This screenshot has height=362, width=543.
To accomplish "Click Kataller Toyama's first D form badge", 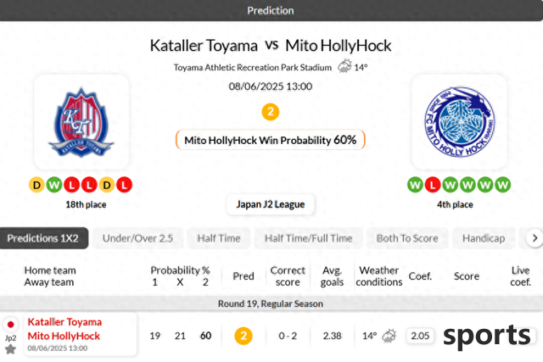I will coord(36,185).
